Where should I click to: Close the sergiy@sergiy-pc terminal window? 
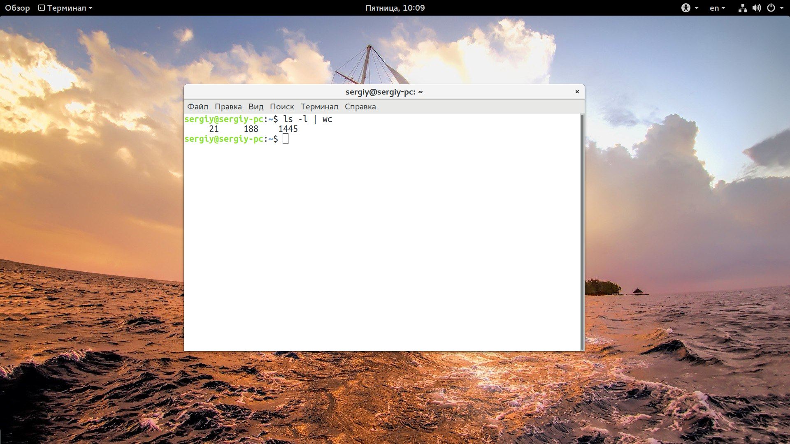click(x=577, y=92)
